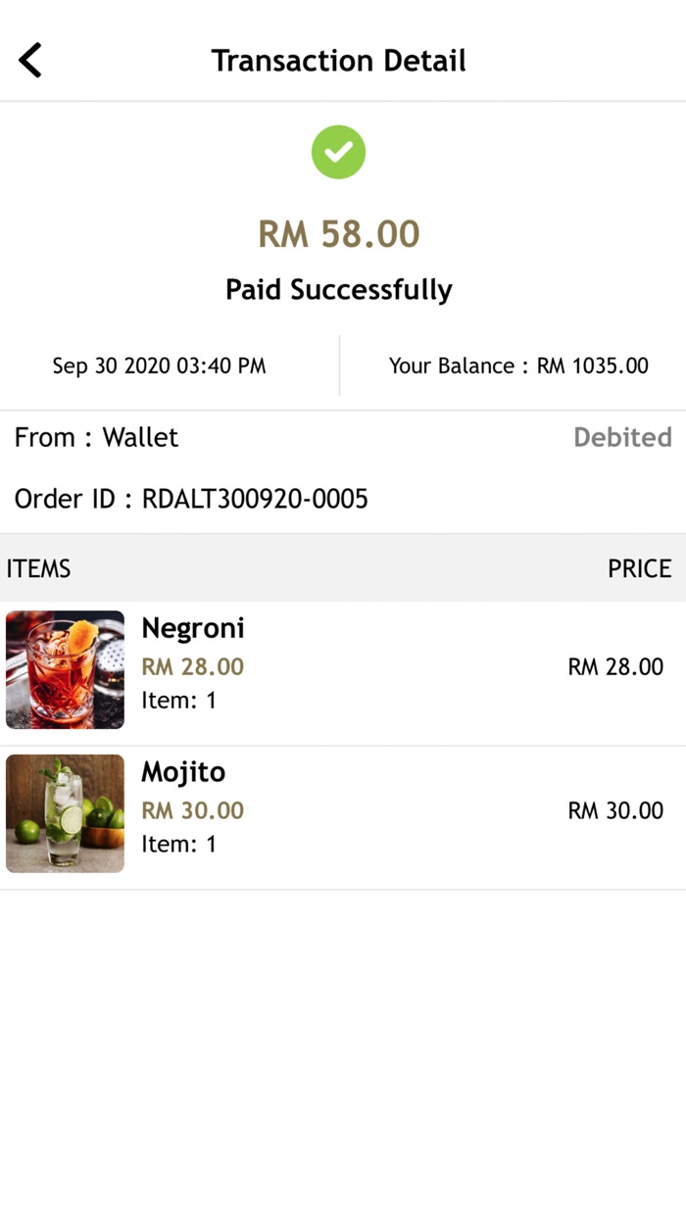This screenshot has width=686, height=1219.
Task: Tap the Transaction Detail page title
Action: pos(339,61)
